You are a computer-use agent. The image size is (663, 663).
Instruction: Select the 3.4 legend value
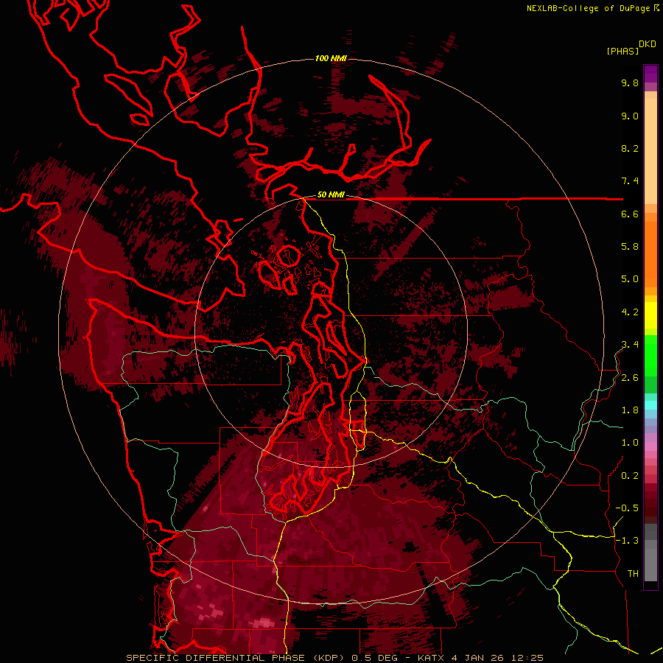[630, 345]
